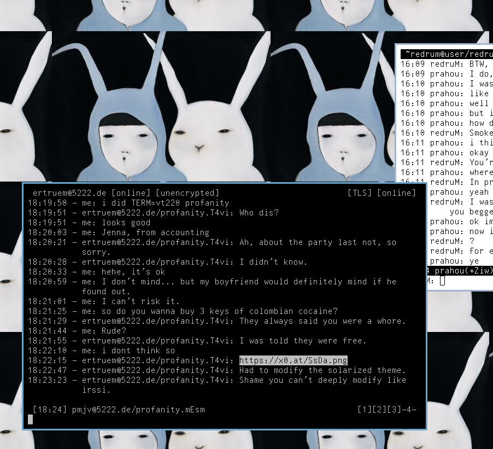Click the 18:23:23 timestamp in chat
The height and width of the screenshot is (449, 493).
[x=47, y=380]
